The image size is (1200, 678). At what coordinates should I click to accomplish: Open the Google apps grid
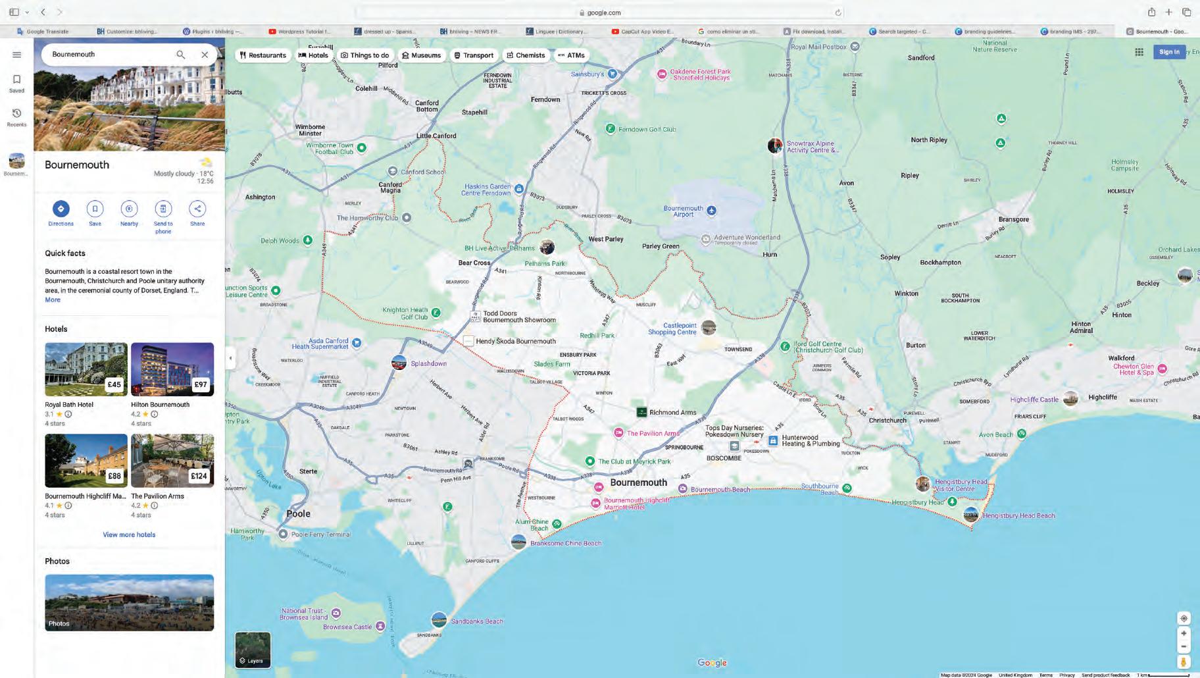1139,52
